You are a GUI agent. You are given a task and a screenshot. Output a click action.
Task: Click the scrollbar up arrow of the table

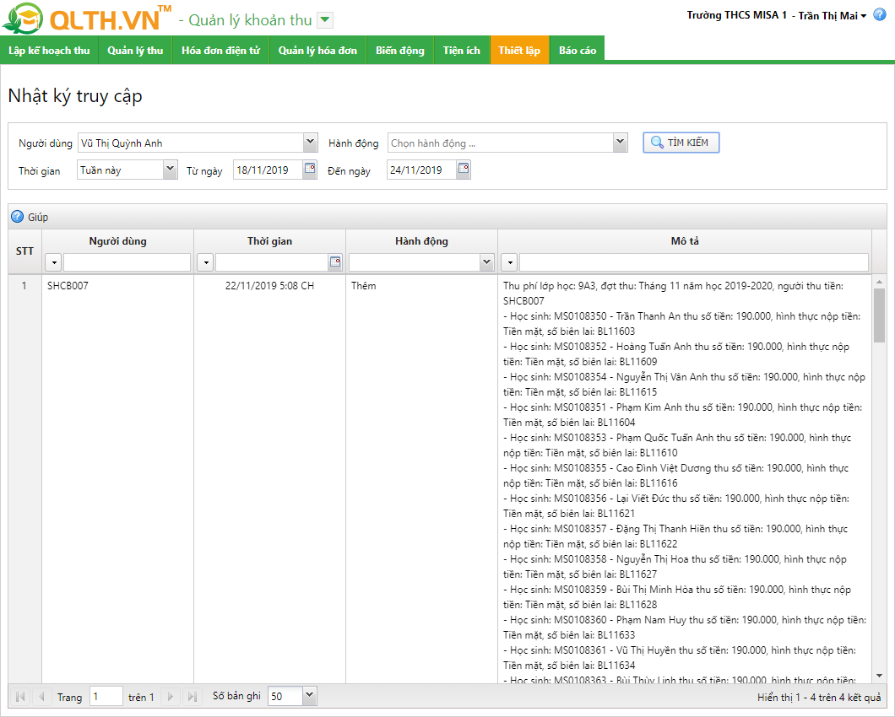(879, 281)
